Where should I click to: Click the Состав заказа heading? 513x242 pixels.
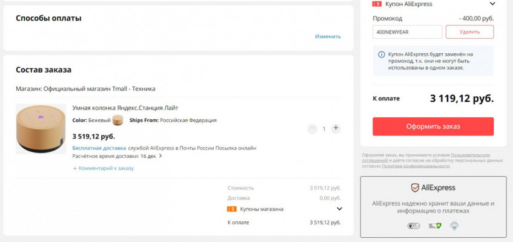coord(44,70)
